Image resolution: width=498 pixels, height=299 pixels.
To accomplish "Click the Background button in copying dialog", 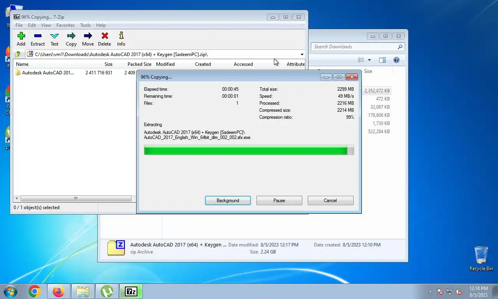I will pyautogui.click(x=228, y=201).
